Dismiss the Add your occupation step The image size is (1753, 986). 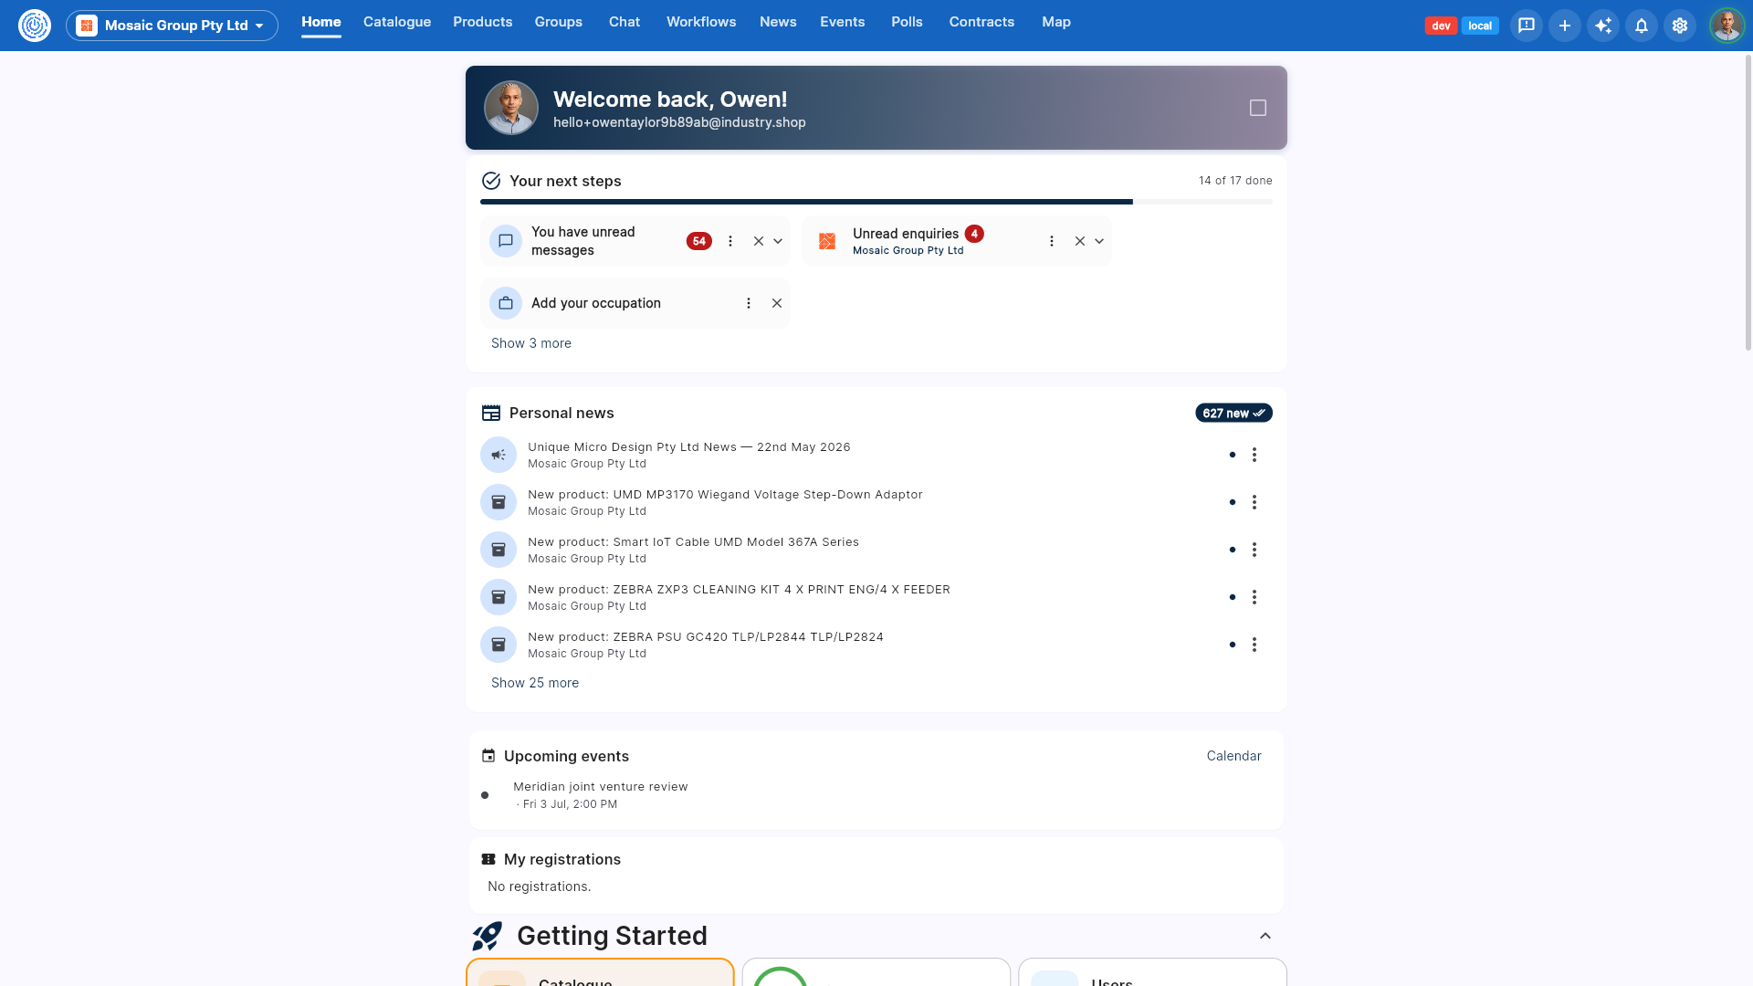pyautogui.click(x=777, y=303)
